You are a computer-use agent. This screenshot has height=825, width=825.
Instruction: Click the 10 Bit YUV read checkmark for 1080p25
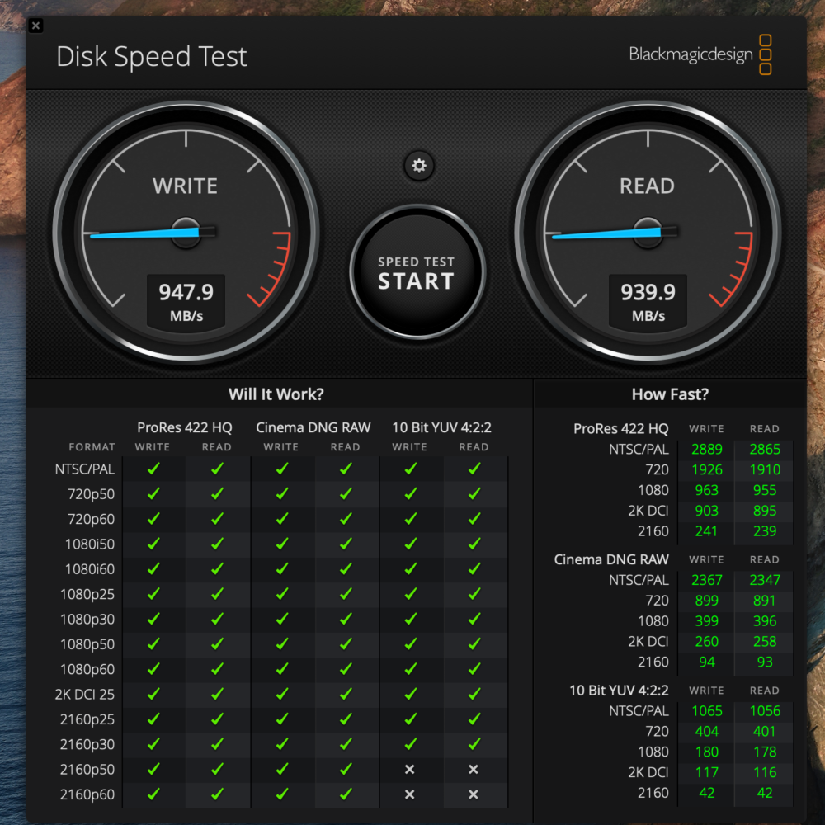point(474,594)
